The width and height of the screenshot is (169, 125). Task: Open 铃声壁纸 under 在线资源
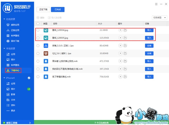pyautogui.click(x=13, y=36)
